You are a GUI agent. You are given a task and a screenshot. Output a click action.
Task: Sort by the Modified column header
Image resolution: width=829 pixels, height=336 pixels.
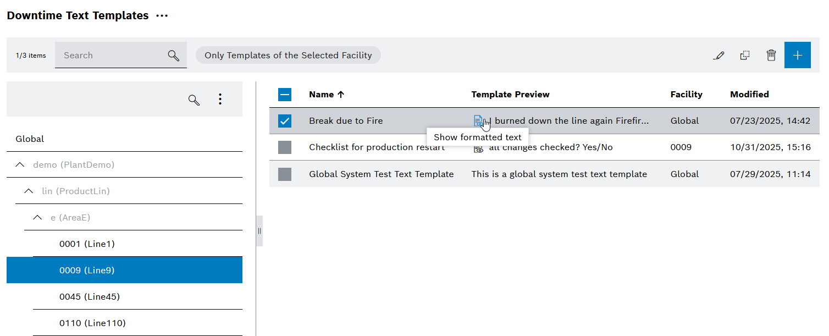[x=749, y=94]
